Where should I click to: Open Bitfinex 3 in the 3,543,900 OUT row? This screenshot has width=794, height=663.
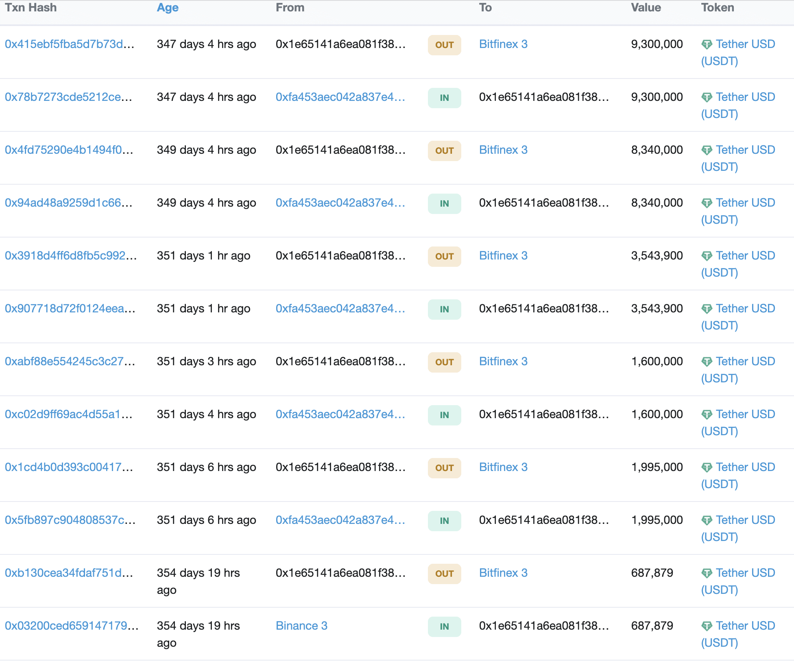click(503, 255)
